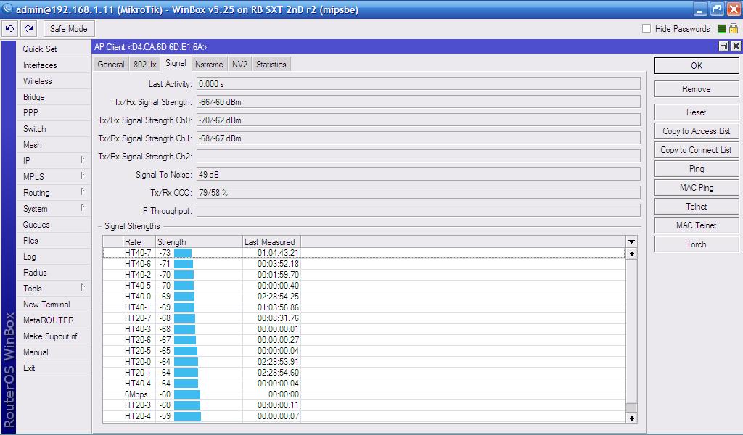
Task: Expand the MPLS submenu
Action: coord(83,176)
